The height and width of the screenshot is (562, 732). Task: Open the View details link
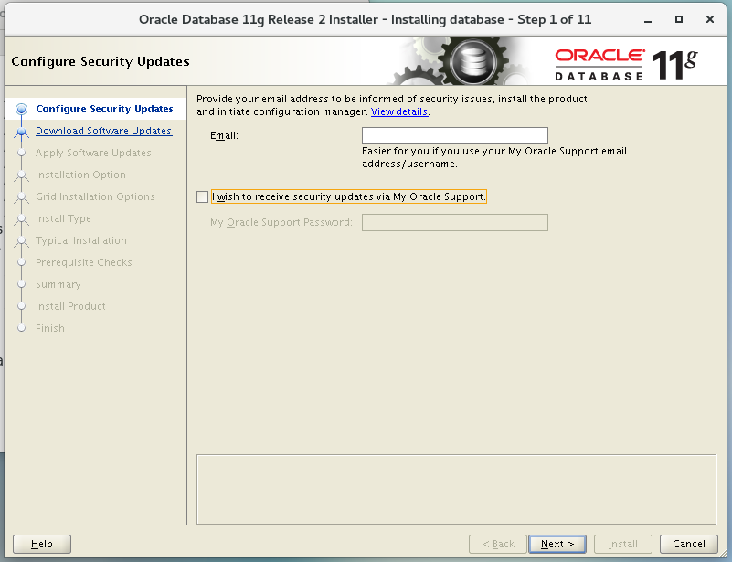[x=399, y=112]
